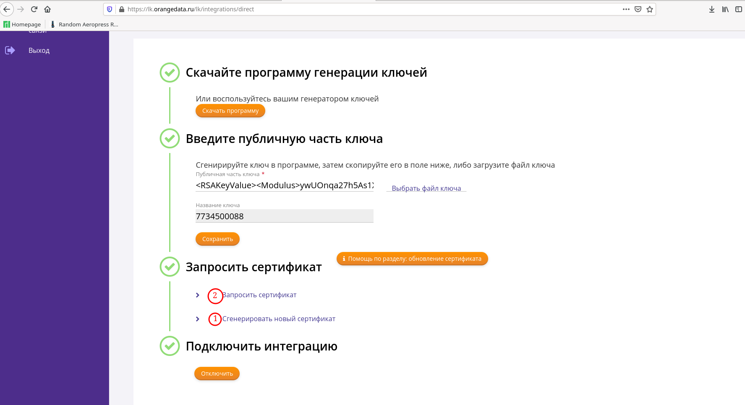Bookmark this page with the star

click(x=650, y=9)
